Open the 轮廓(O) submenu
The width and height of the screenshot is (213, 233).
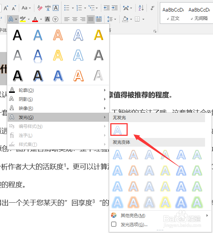pos(58,90)
